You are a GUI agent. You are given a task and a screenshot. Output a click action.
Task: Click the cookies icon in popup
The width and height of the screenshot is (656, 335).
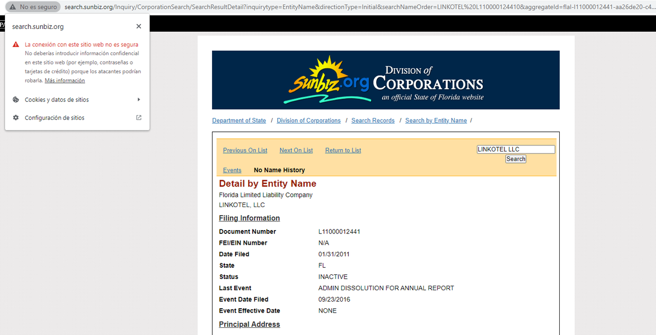[x=16, y=99]
